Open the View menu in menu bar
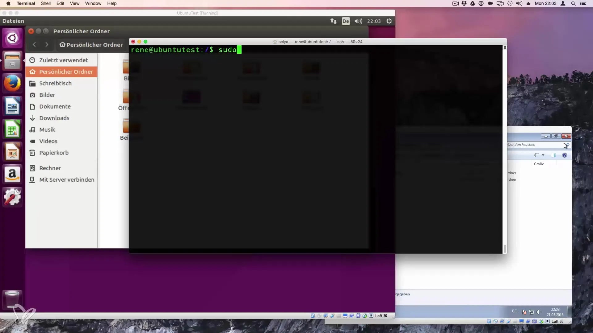The height and width of the screenshot is (333, 593). click(74, 3)
